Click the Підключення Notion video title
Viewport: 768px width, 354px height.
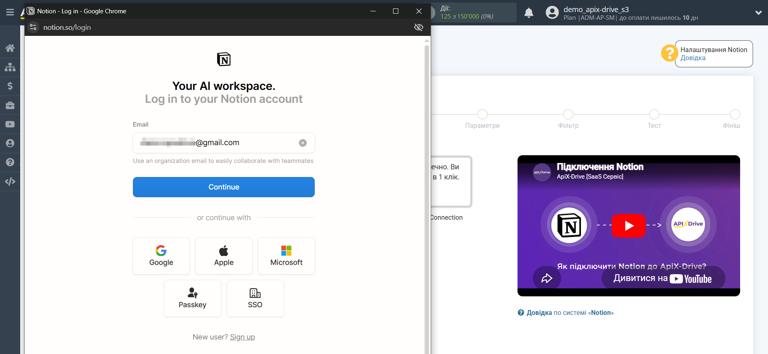[600, 167]
